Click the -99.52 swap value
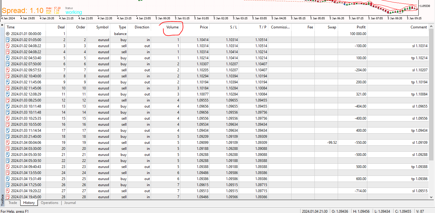The image size is (435, 213). [331, 143]
